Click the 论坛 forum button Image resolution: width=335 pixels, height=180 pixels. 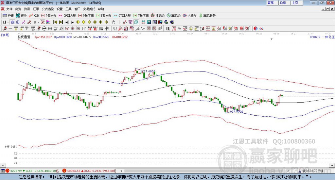pos(284,3)
